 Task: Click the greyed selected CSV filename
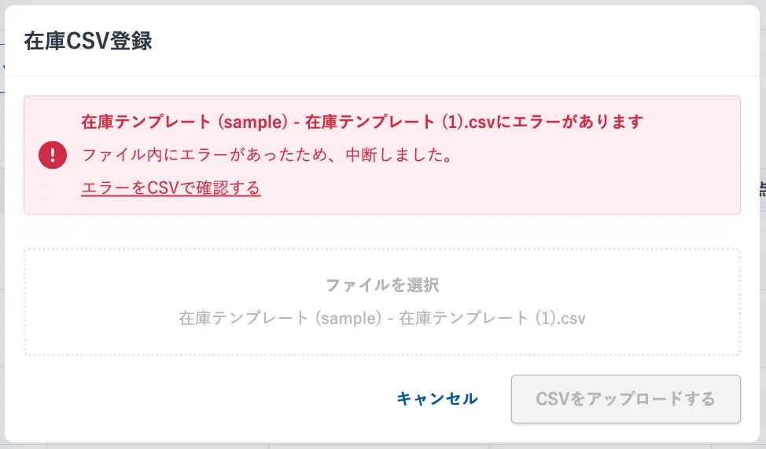[382, 319]
